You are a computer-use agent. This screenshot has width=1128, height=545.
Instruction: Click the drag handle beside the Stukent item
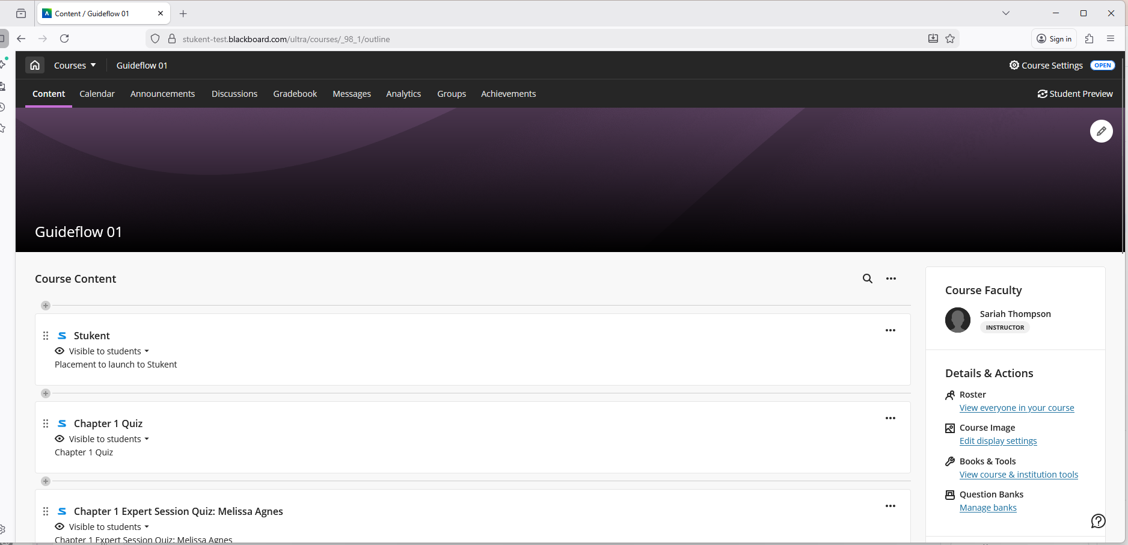[46, 336]
